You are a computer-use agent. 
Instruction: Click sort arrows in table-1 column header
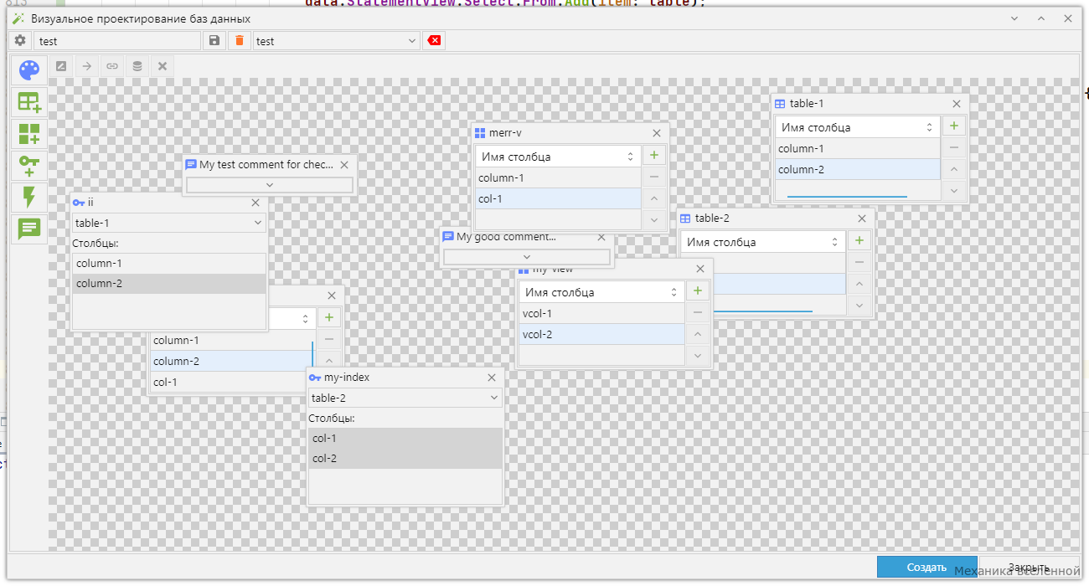929,127
